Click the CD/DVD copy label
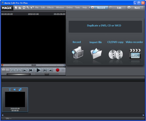146x121 pixels. (115, 42)
